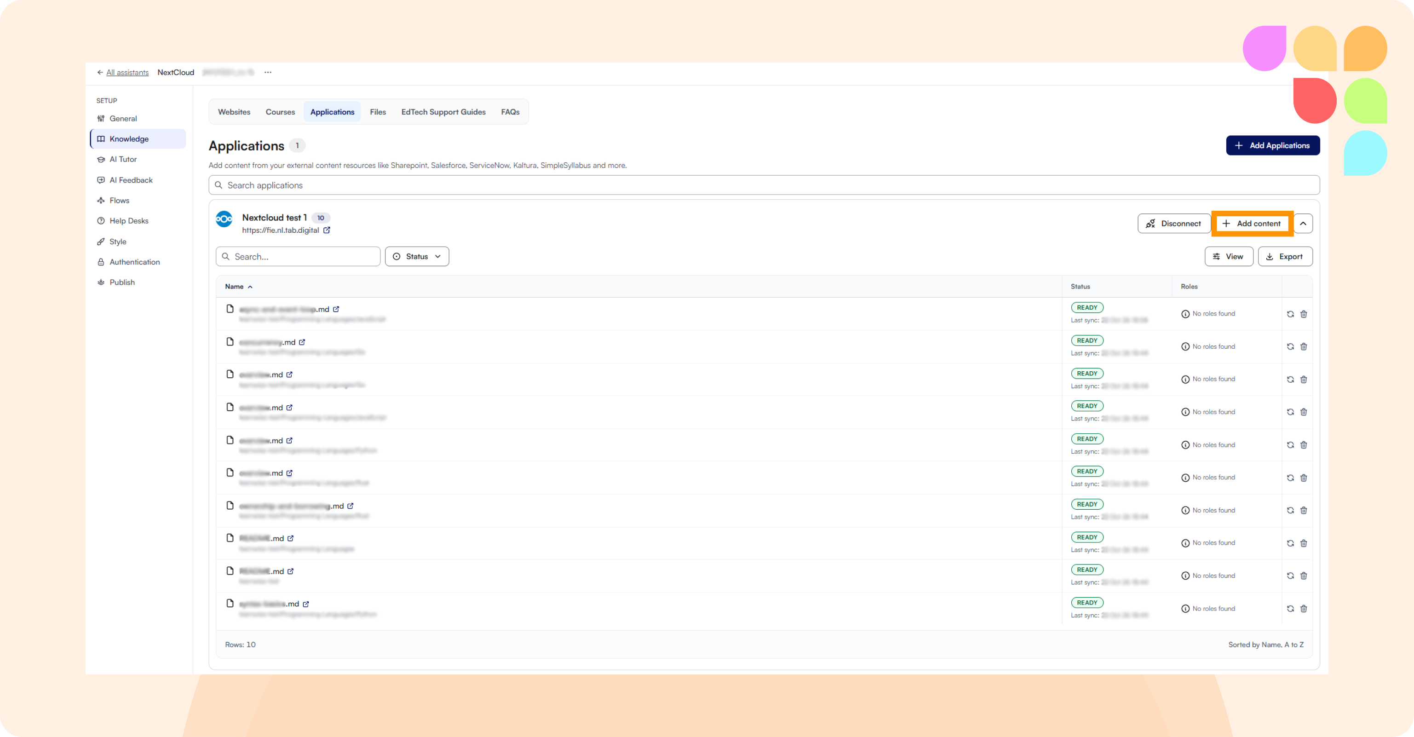The width and height of the screenshot is (1414, 737).
Task: Open the three-dots menu beside NextCloud
Action: tap(268, 73)
